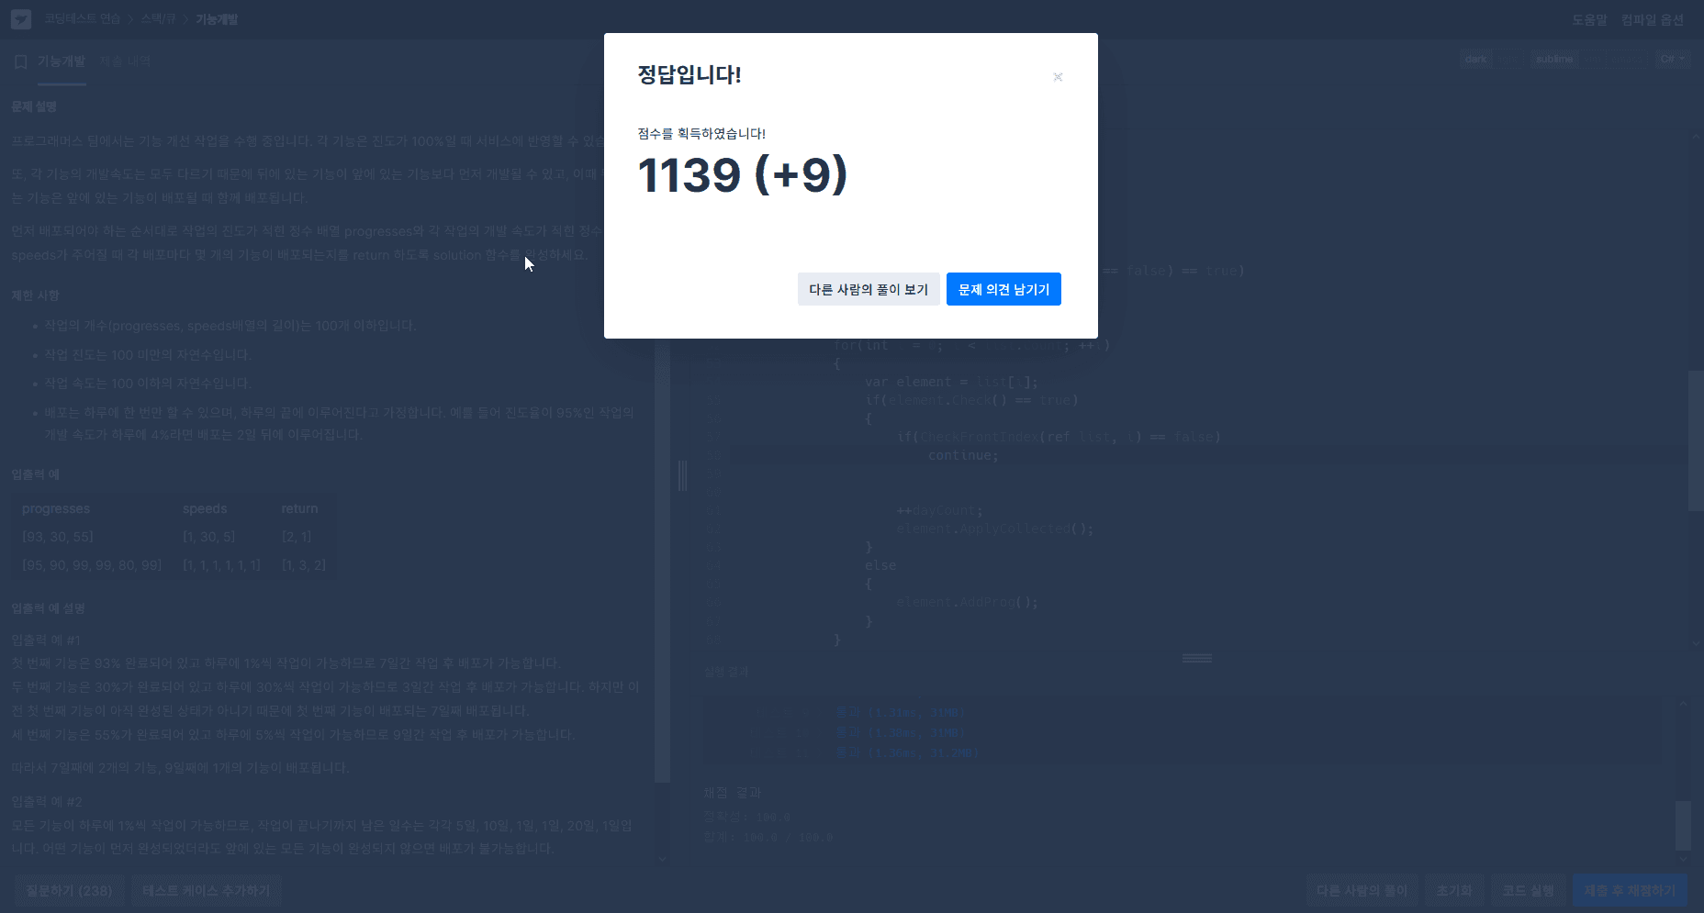Select the 기능개발 tab

pos(62,61)
